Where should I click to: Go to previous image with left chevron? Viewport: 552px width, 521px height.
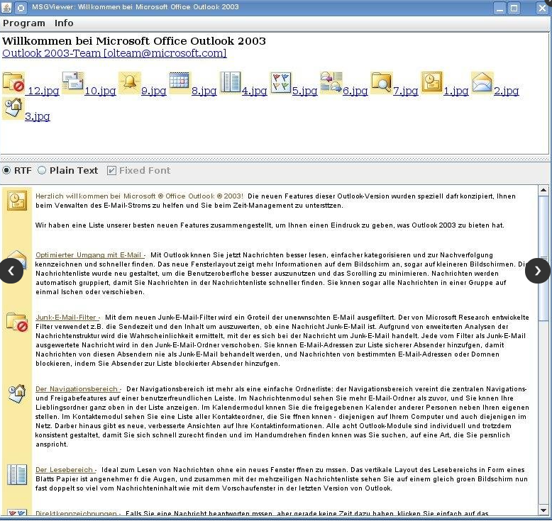click(11, 271)
